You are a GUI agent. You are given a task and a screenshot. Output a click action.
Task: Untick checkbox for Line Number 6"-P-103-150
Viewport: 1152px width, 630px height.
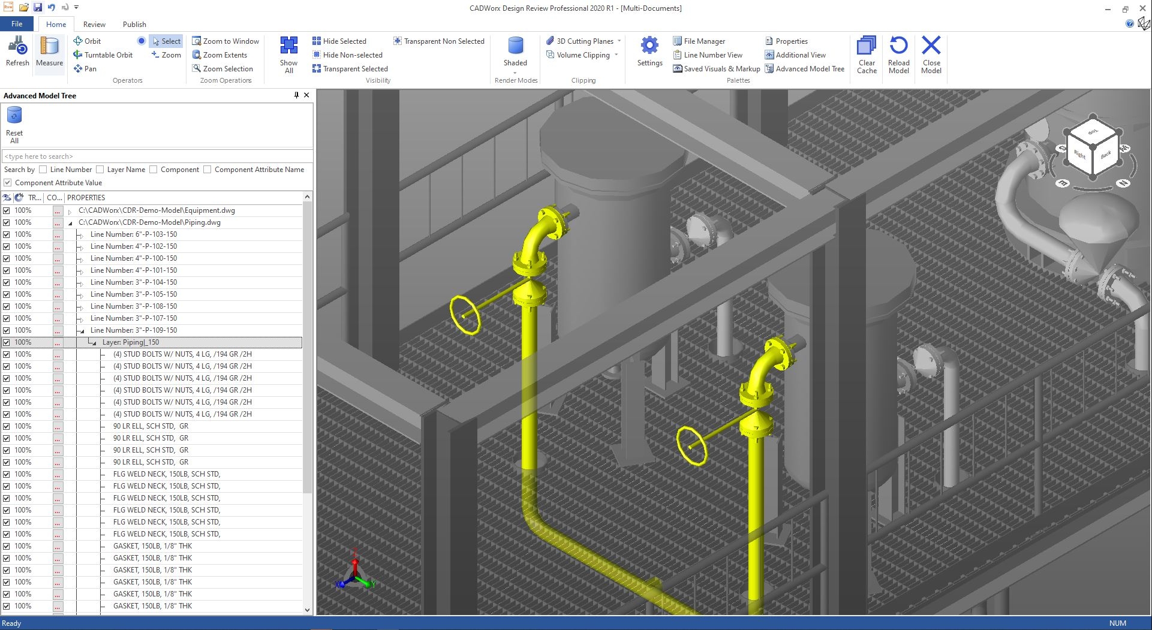(x=6, y=234)
